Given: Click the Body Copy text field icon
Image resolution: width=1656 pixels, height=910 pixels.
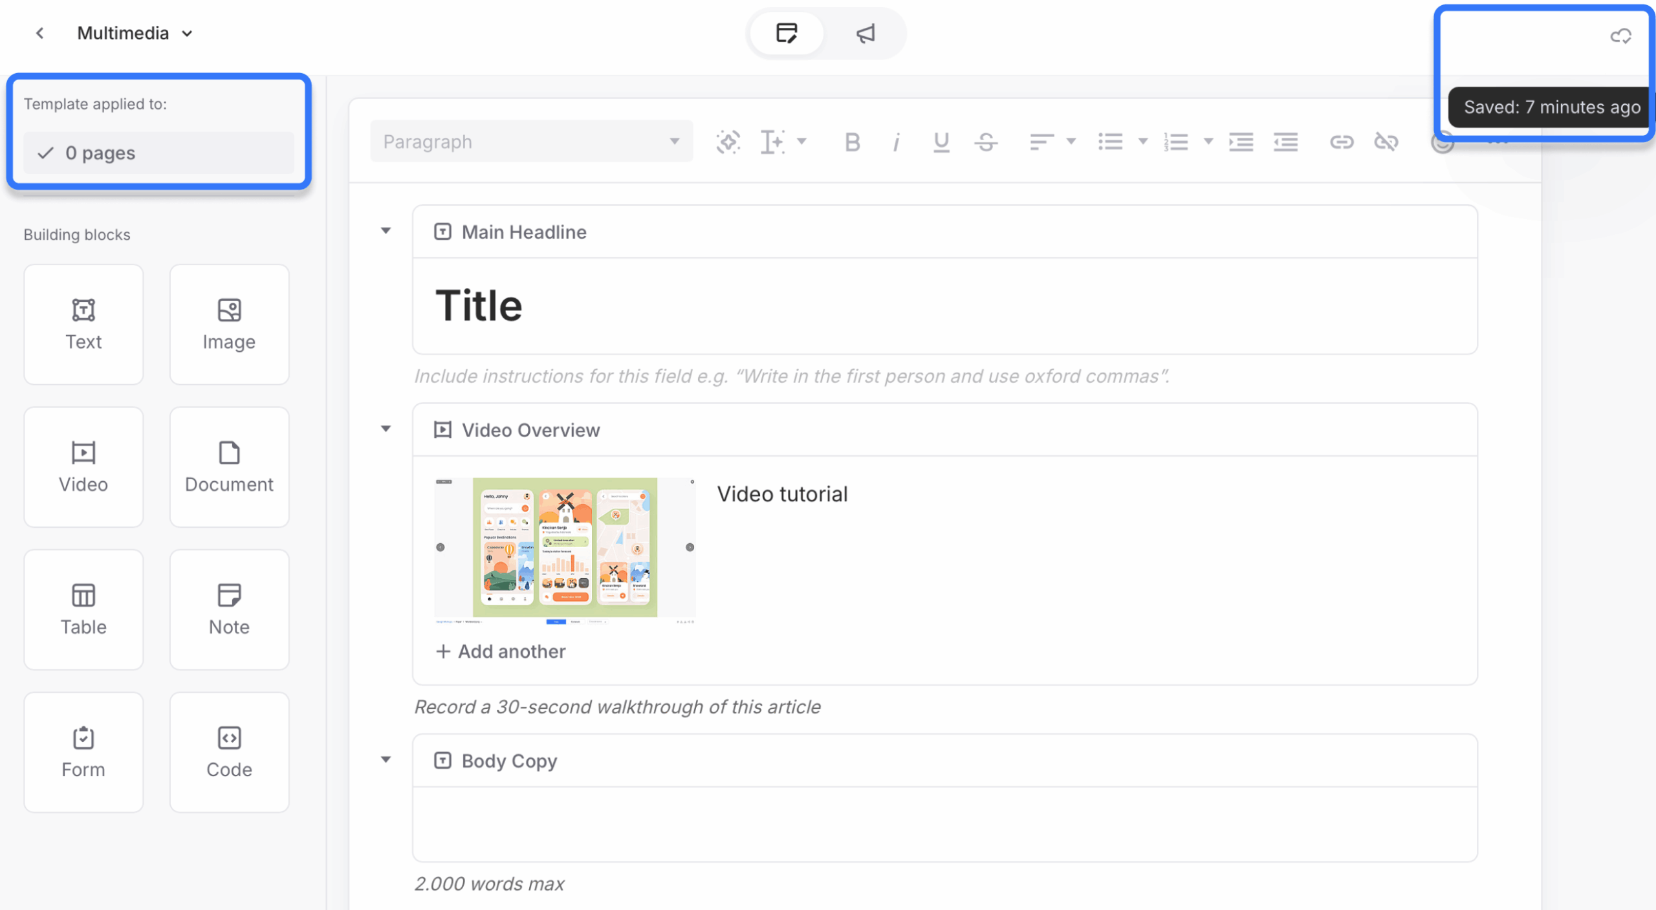Looking at the screenshot, I should coord(442,761).
